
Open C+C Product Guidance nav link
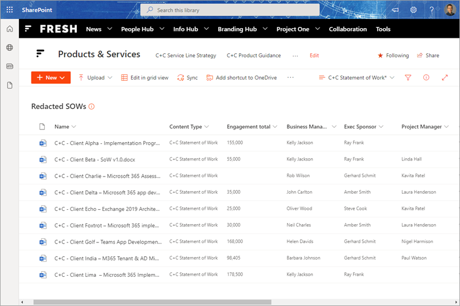254,56
